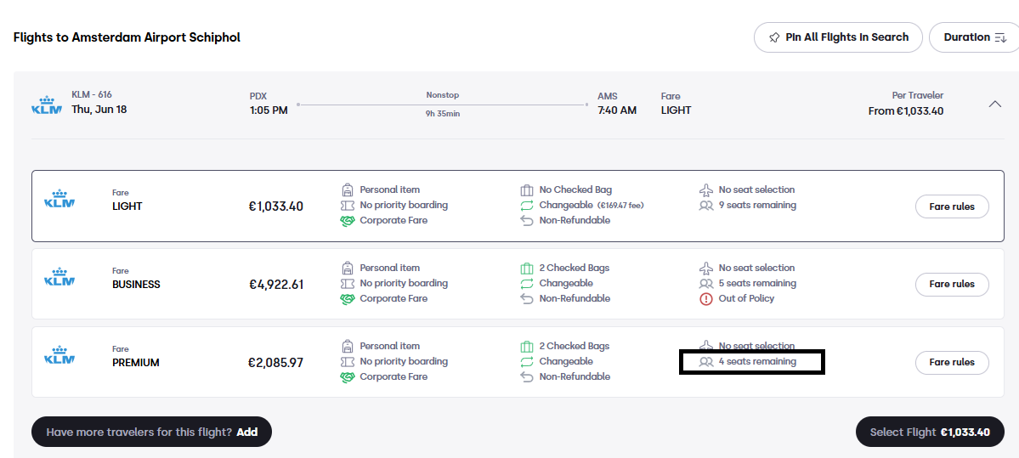The height and width of the screenshot is (458, 1019).
Task: Click the seats remaining people icon in LIGHT row
Action: pyautogui.click(x=705, y=206)
